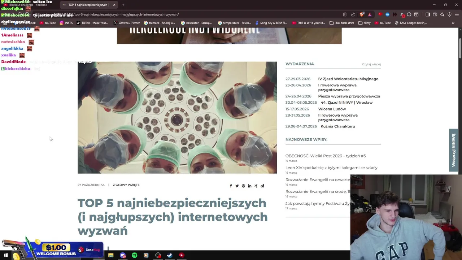Click the surgeons article header image
The height and width of the screenshot is (260, 462).
click(177, 117)
